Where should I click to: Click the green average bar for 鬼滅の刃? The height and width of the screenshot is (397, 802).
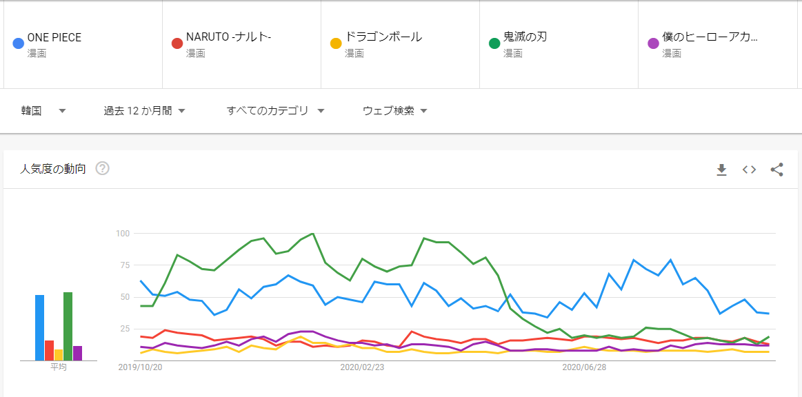[x=68, y=326]
